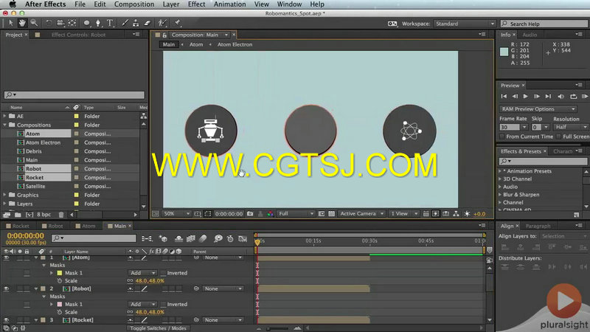Expand the Graphics folder
The image size is (590, 332).
[4, 195]
